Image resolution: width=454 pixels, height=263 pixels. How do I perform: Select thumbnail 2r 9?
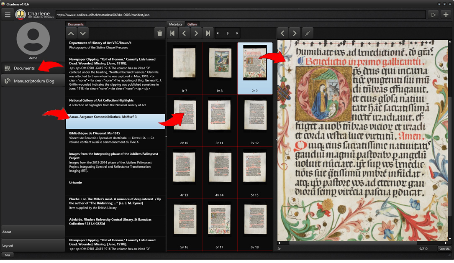[255, 68]
